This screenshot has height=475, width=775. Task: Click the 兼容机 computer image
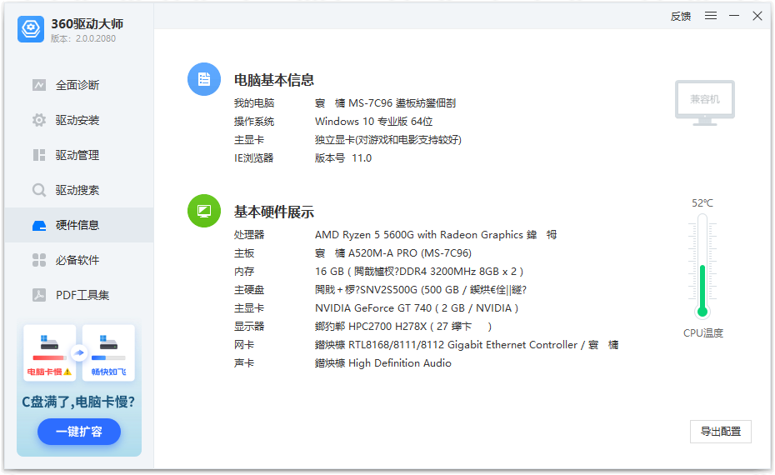point(704,102)
